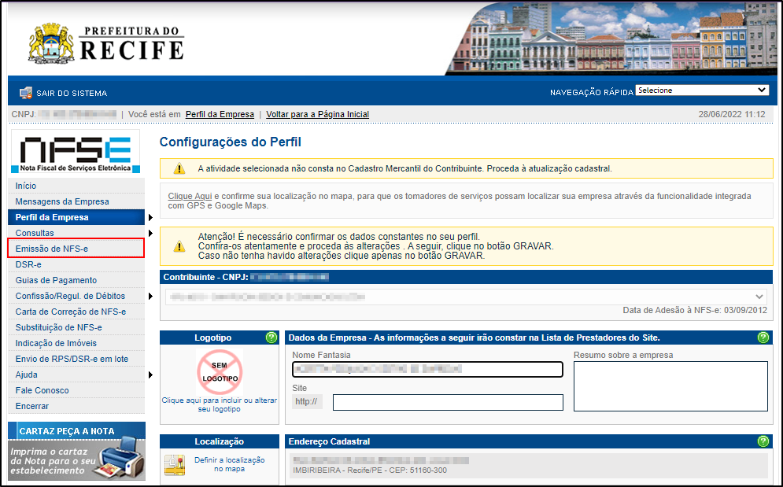The image size is (783, 487).
Task: Click Voltar para a Página Inicial
Action: (318, 114)
